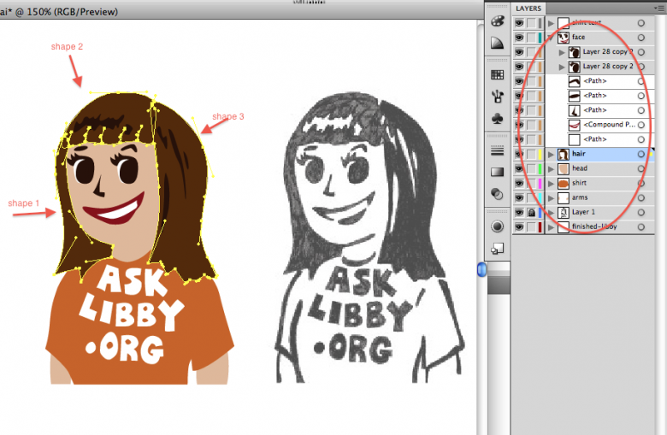The width and height of the screenshot is (667, 435).
Task: Select the shirt layer row
Action: [583, 183]
